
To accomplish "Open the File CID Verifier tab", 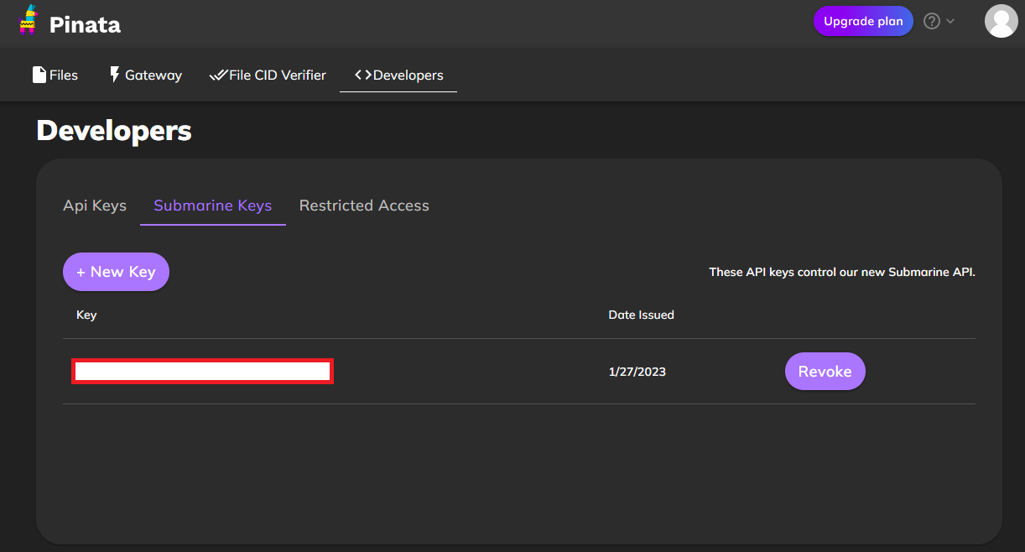I will (268, 75).
